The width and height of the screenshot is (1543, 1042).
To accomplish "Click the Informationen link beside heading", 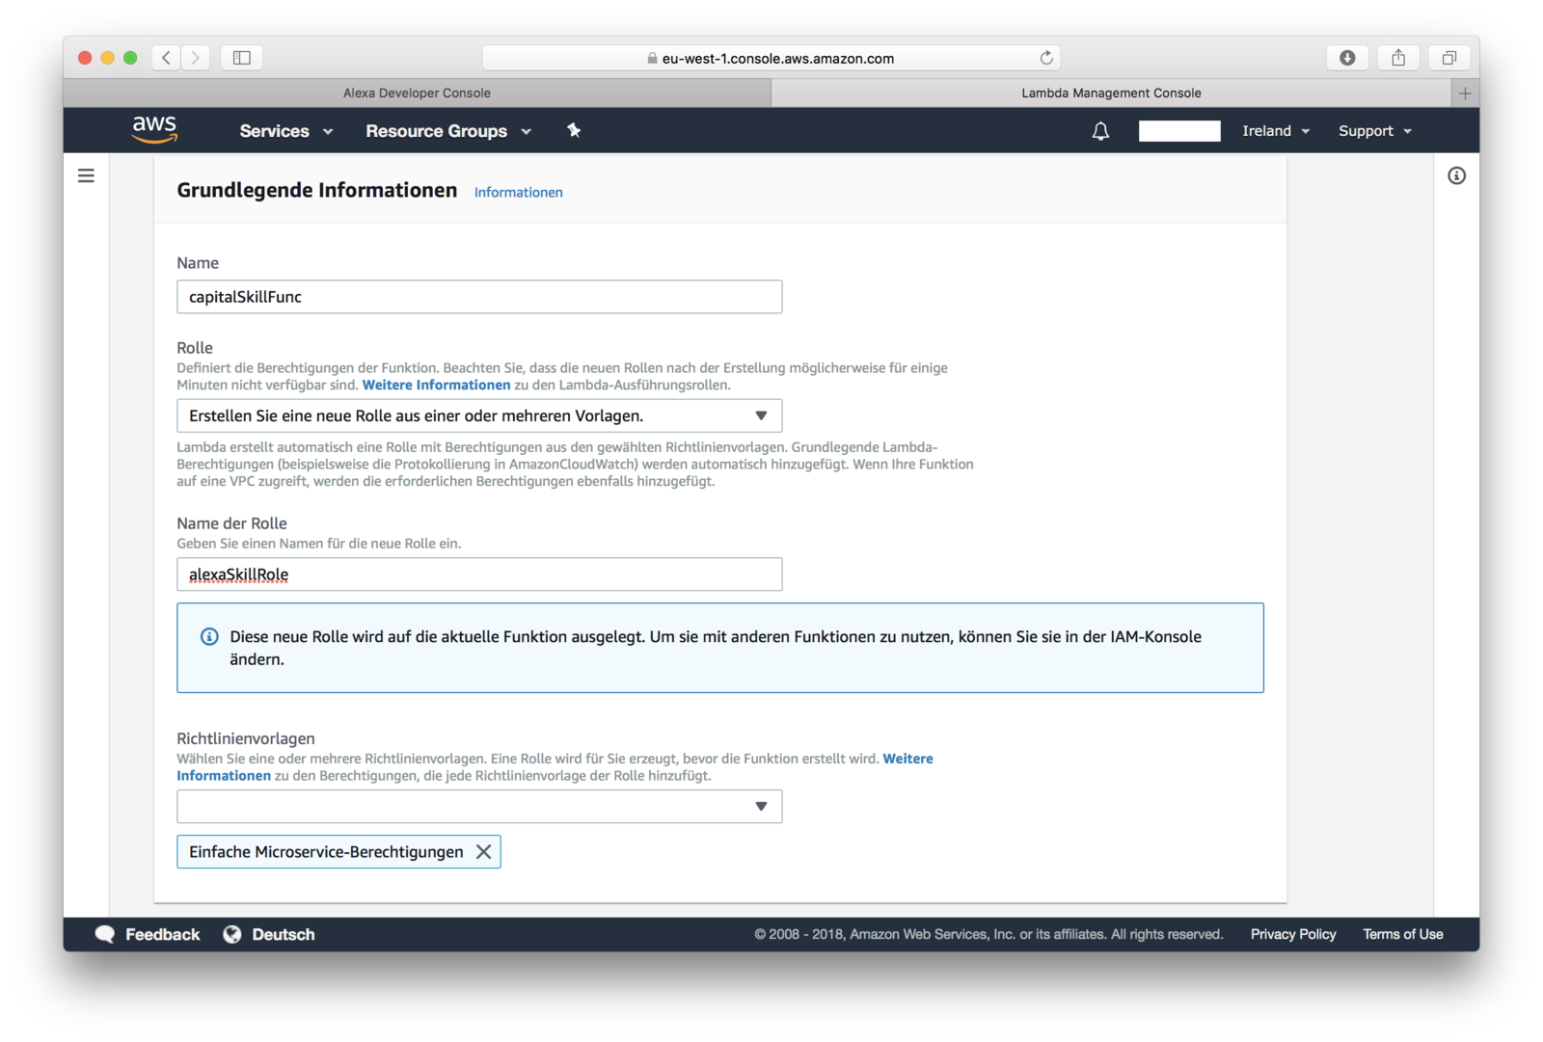I will [518, 193].
